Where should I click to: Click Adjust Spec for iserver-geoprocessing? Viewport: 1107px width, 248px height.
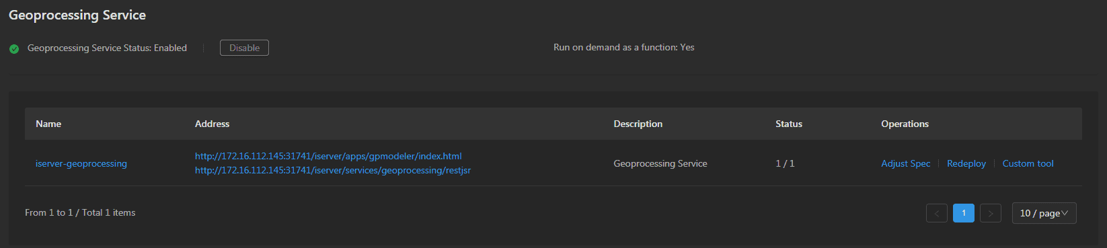click(906, 163)
